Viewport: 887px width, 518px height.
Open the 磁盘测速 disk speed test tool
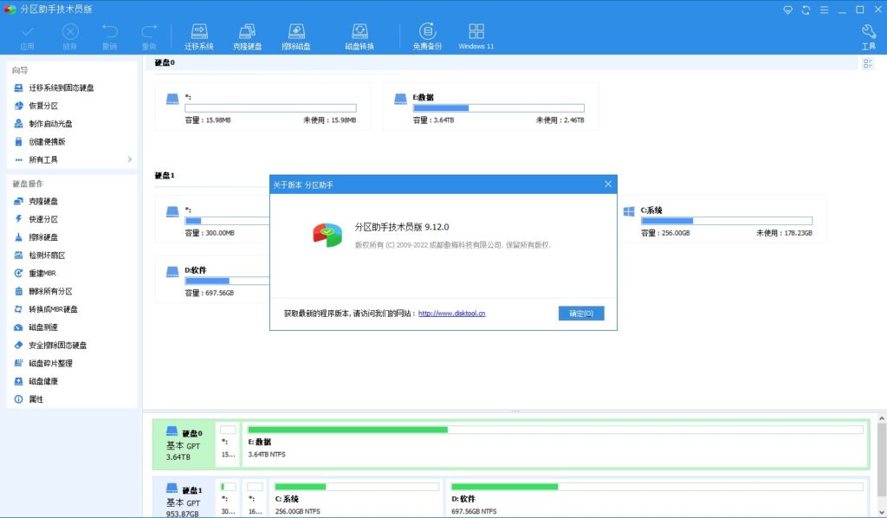45,327
